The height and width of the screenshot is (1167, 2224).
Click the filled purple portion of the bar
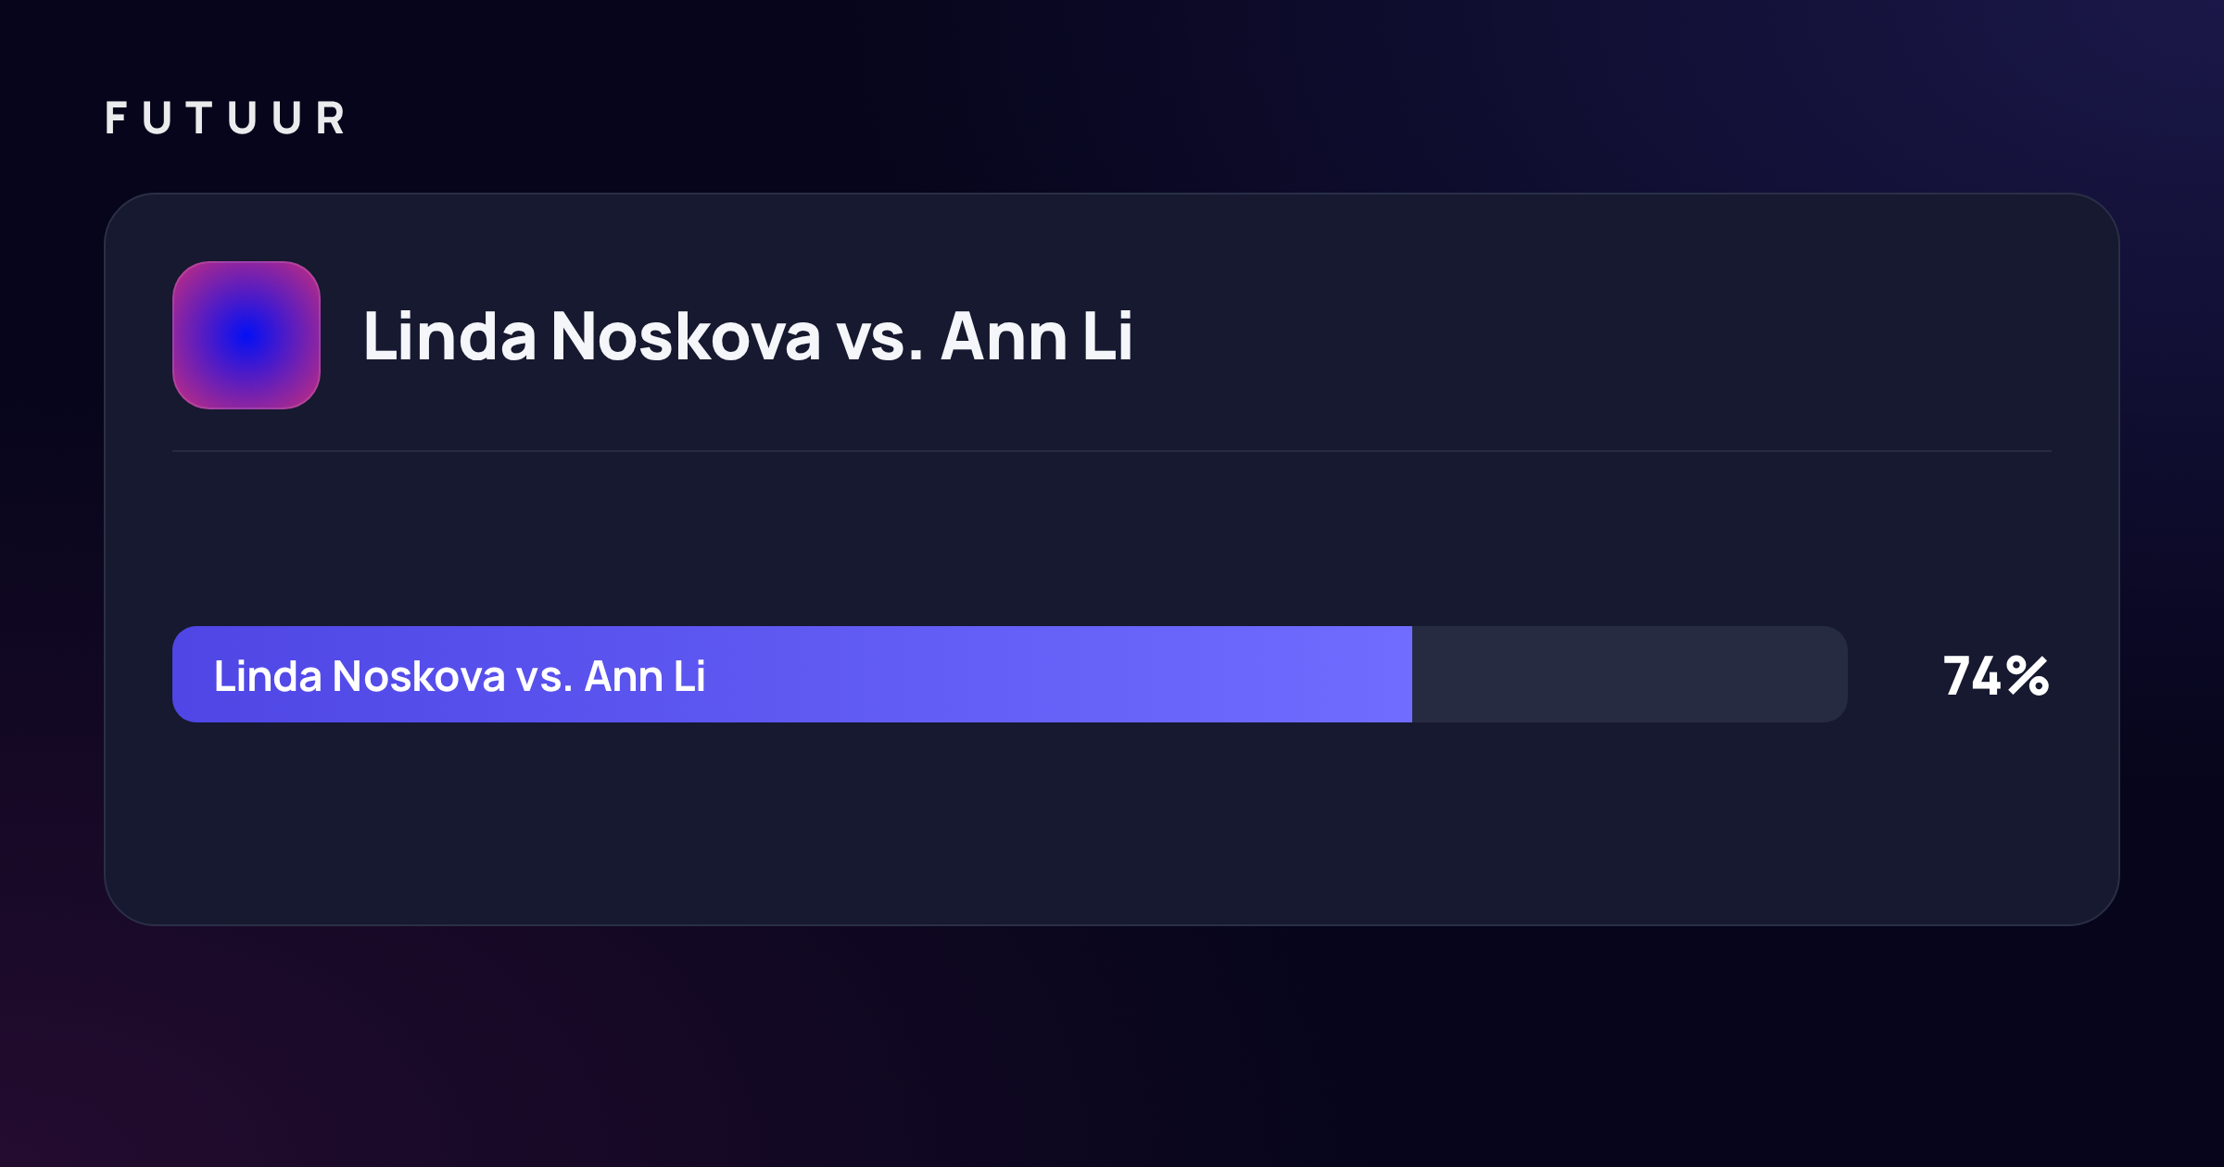pyautogui.click(x=792, y=674)
